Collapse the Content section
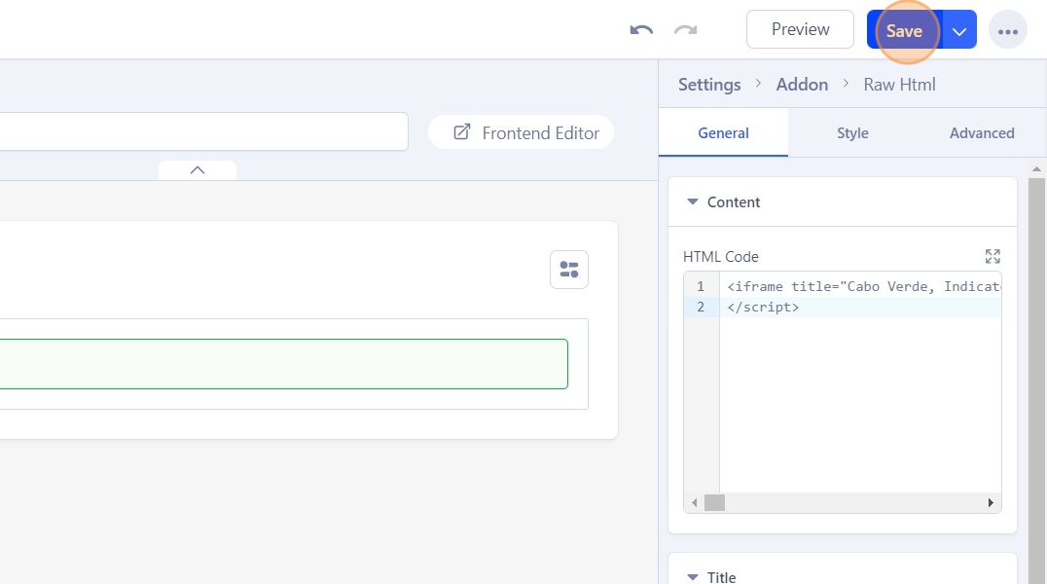 [693, 201]
